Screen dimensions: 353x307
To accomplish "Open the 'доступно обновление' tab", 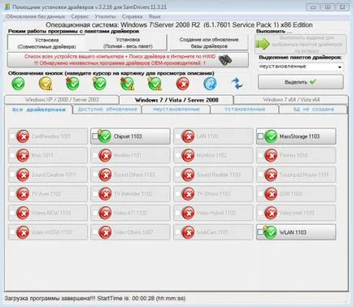I will pos(107,109).
